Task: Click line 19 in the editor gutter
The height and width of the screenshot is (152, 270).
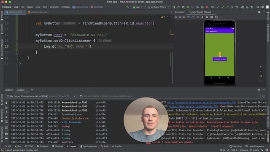Action: pyautogui.click(x=7, y=46)
